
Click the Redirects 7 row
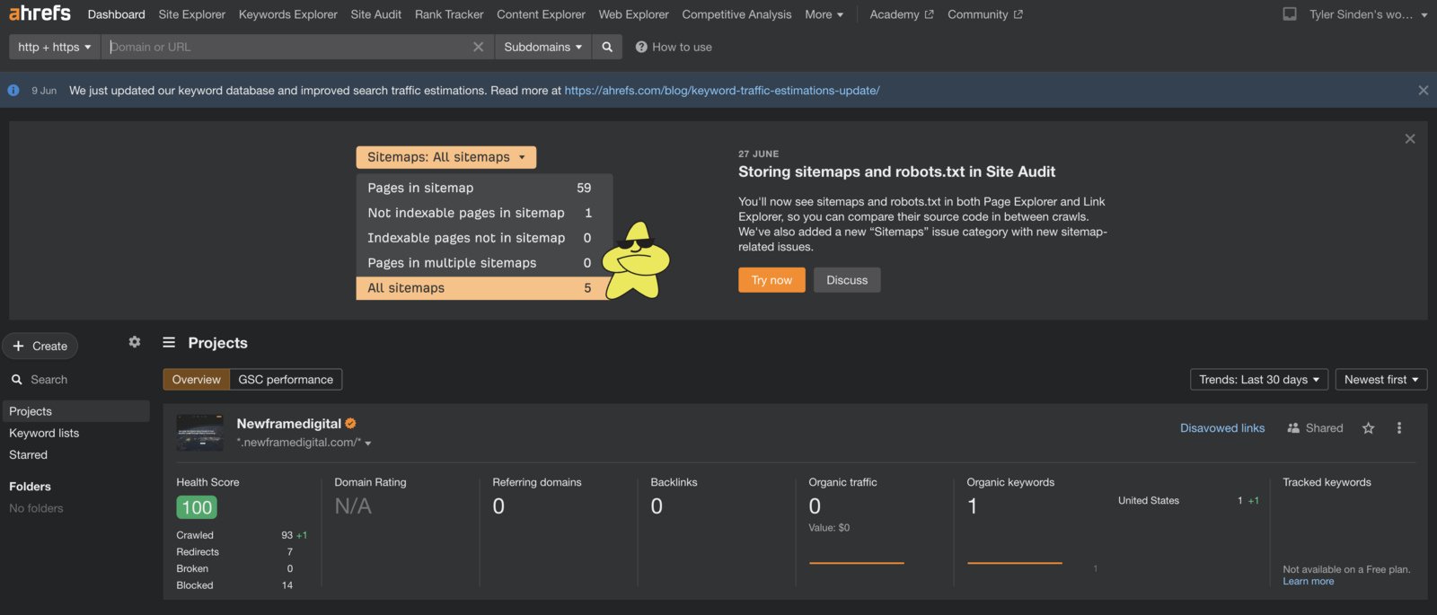tap(234, 552)
